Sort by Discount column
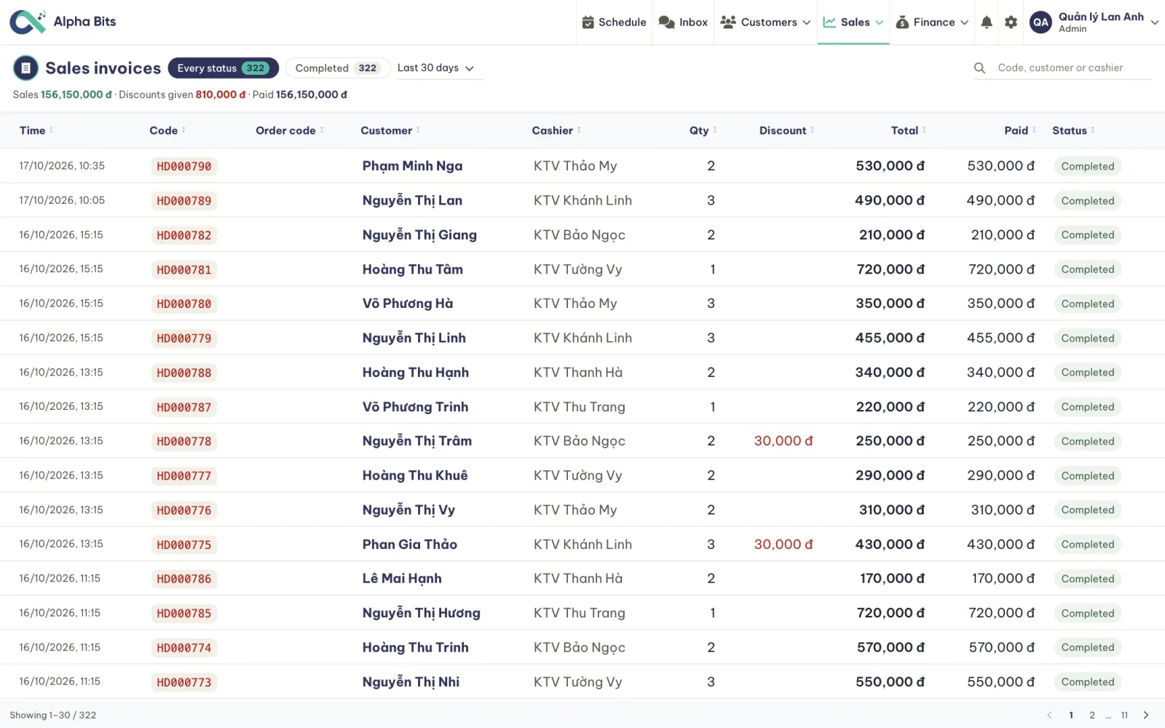1165x728 pixels. 787,130
